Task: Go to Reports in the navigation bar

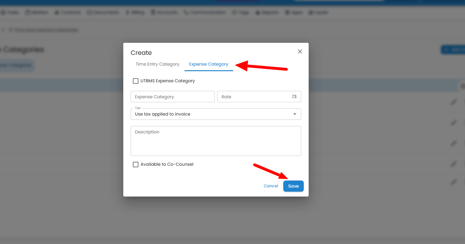Action: pyautogui.click(x=268, y=13)
